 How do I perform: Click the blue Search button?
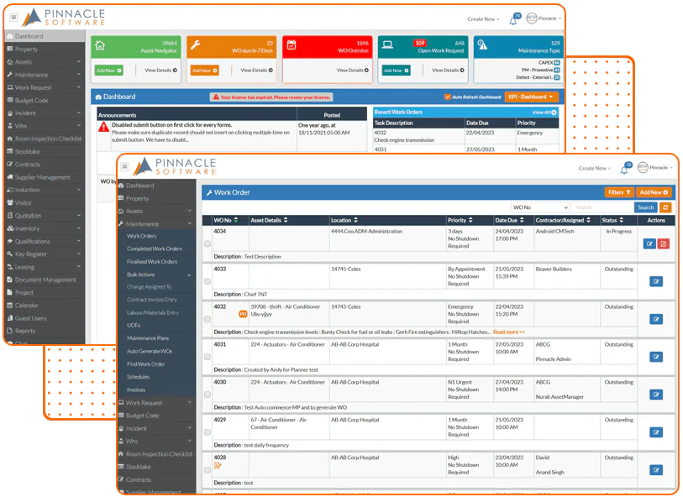tap(646, 207)
